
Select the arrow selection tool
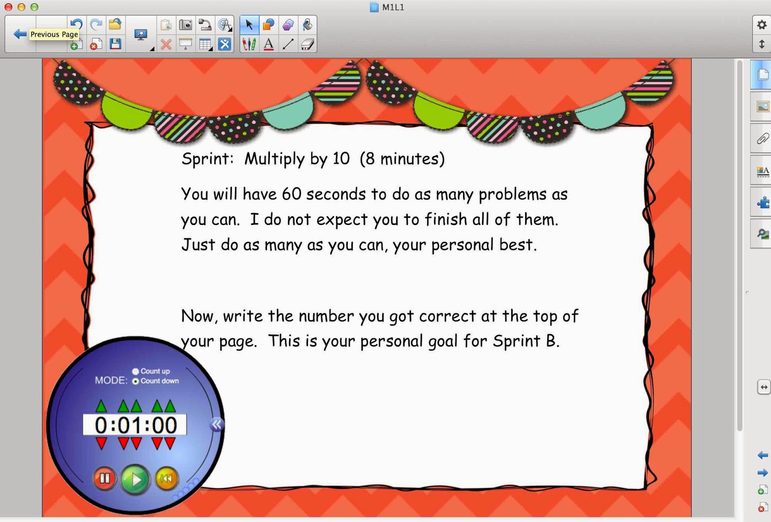tap(248, 24)
